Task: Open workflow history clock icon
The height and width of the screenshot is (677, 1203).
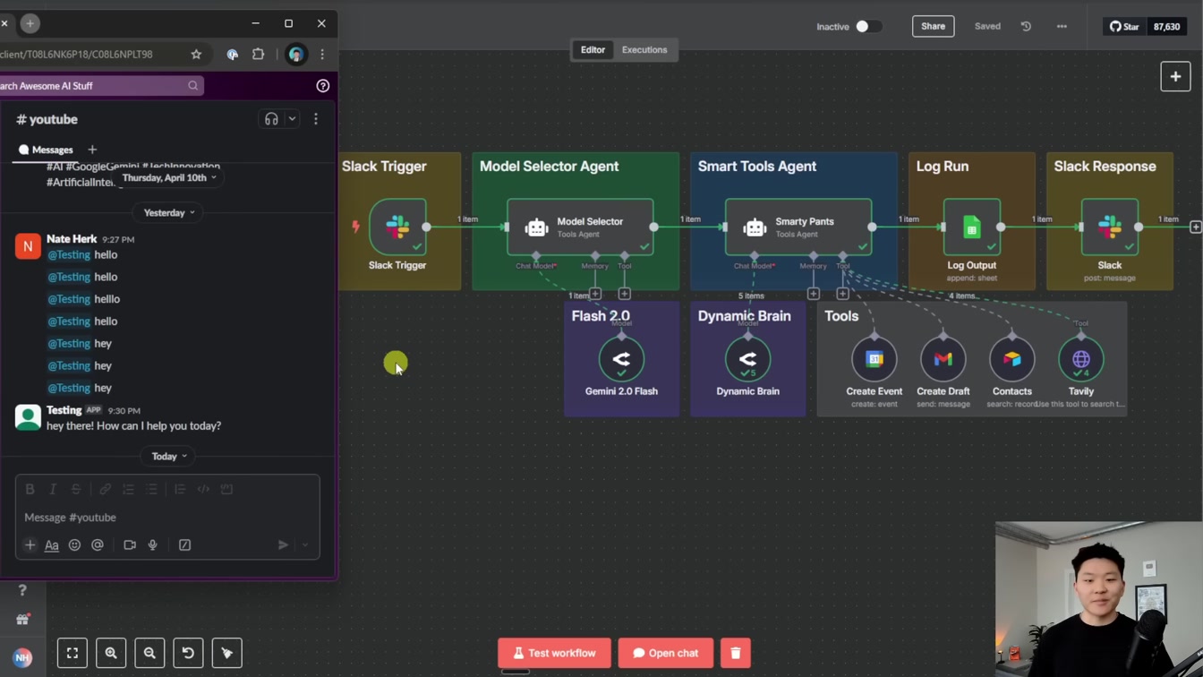Action: point(1026,27)
